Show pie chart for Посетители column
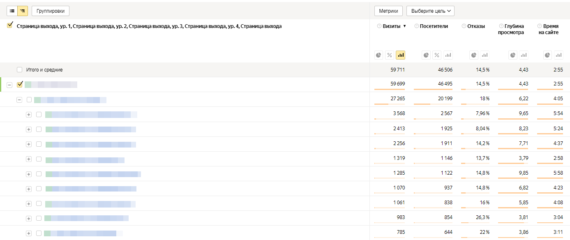 tap(426, 55)
